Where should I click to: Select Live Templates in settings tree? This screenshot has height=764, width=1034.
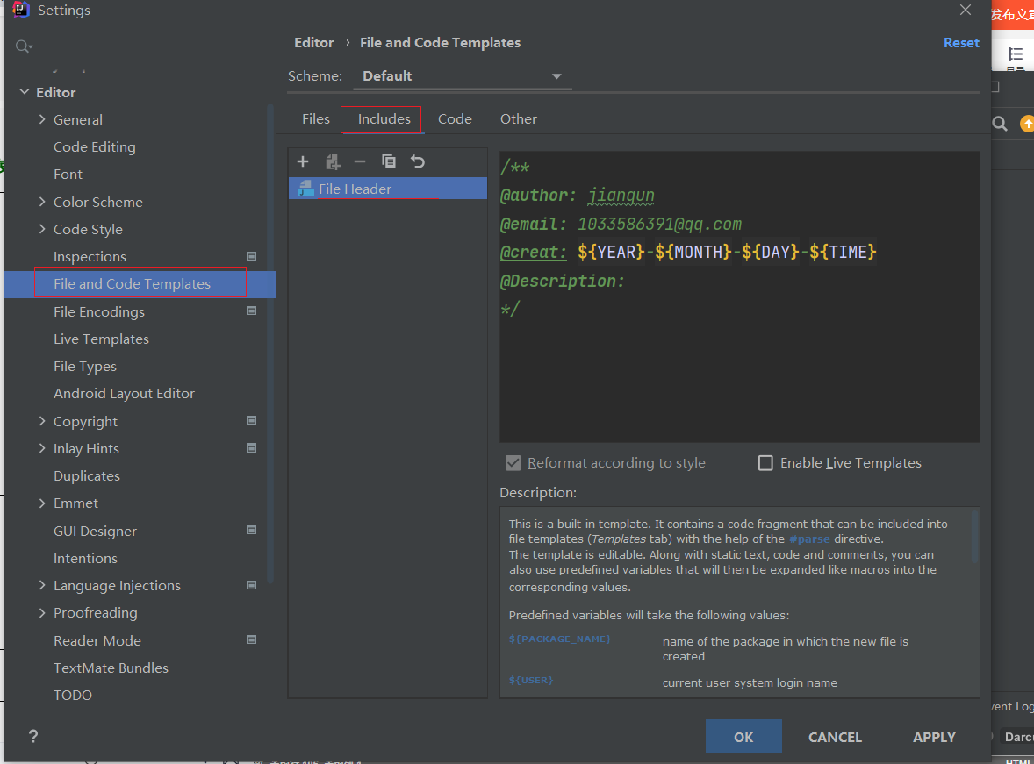(101, 339)
